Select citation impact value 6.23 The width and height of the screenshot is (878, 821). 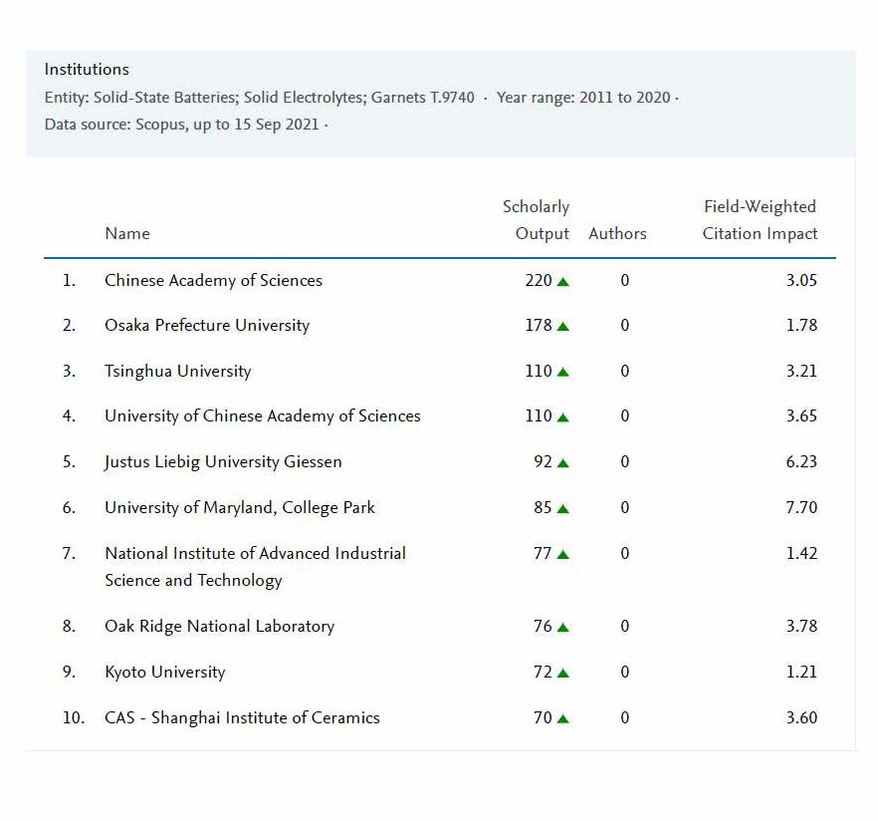click(802, 461)
